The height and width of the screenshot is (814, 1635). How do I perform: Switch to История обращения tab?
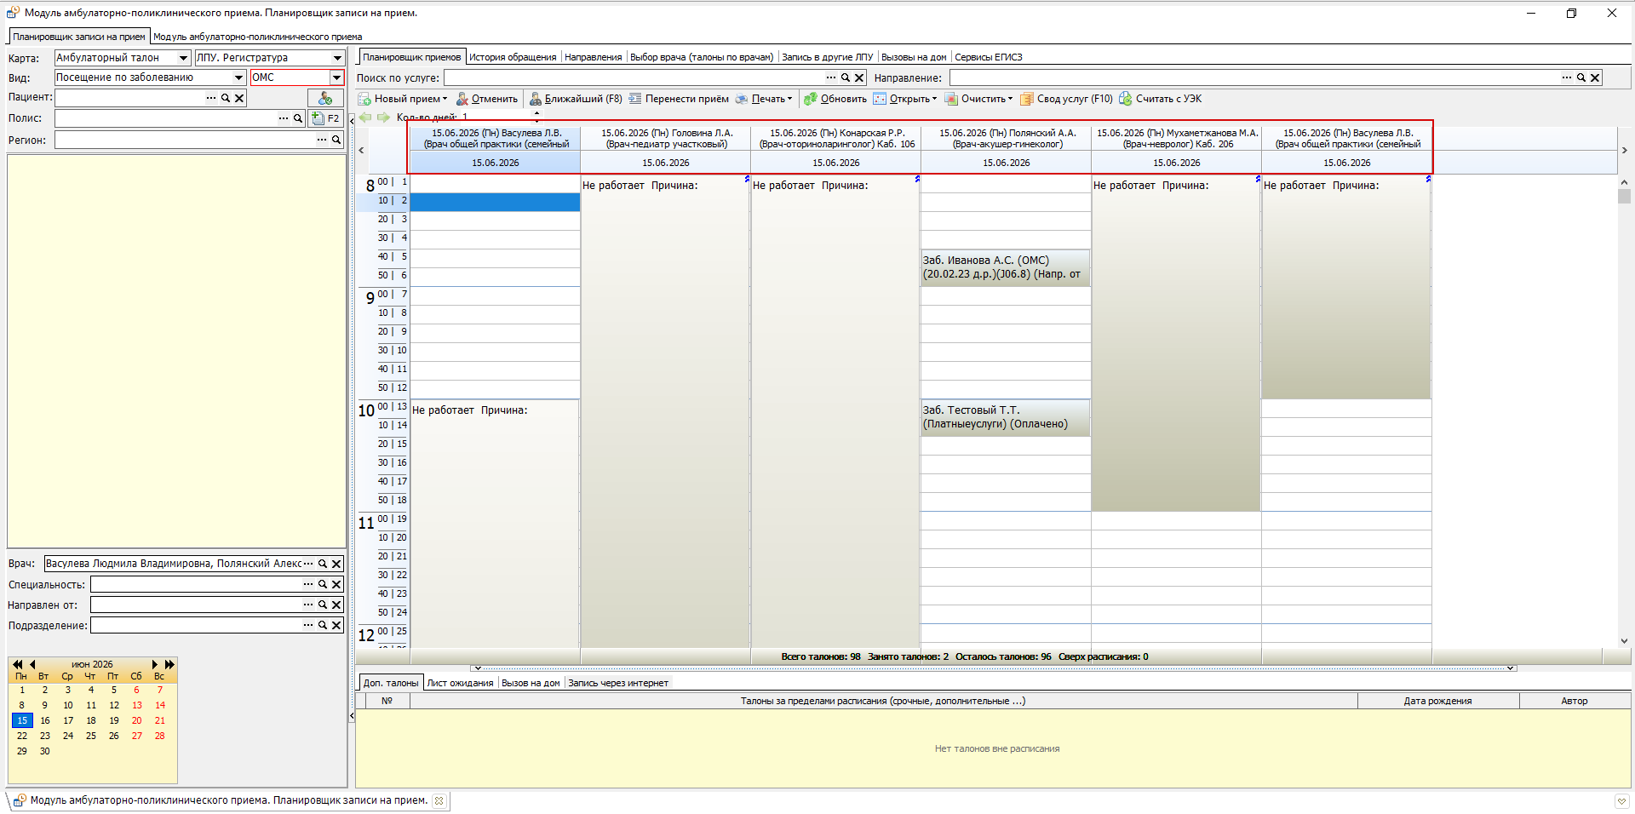coord(513,57)
